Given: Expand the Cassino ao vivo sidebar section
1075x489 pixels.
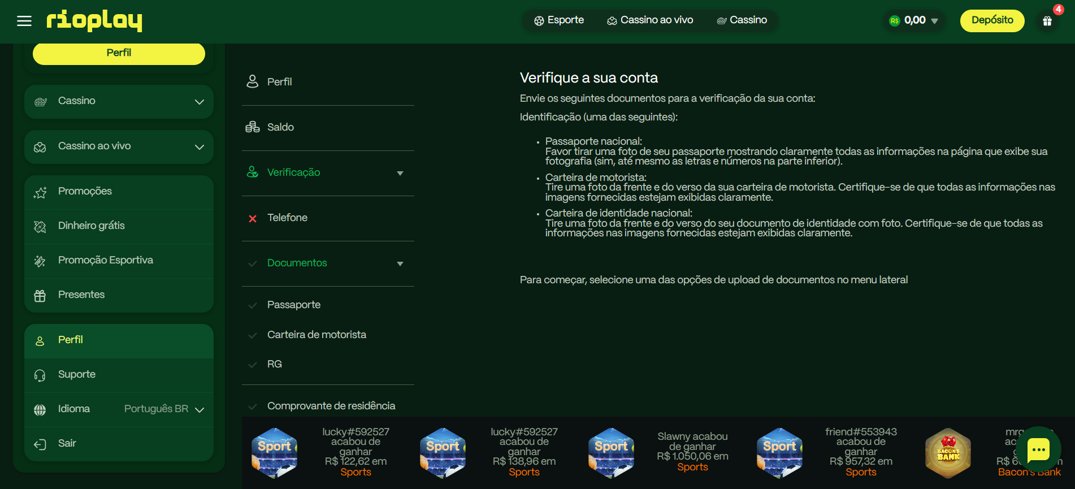Looking at the screenshot, I should tap(119, 146).
